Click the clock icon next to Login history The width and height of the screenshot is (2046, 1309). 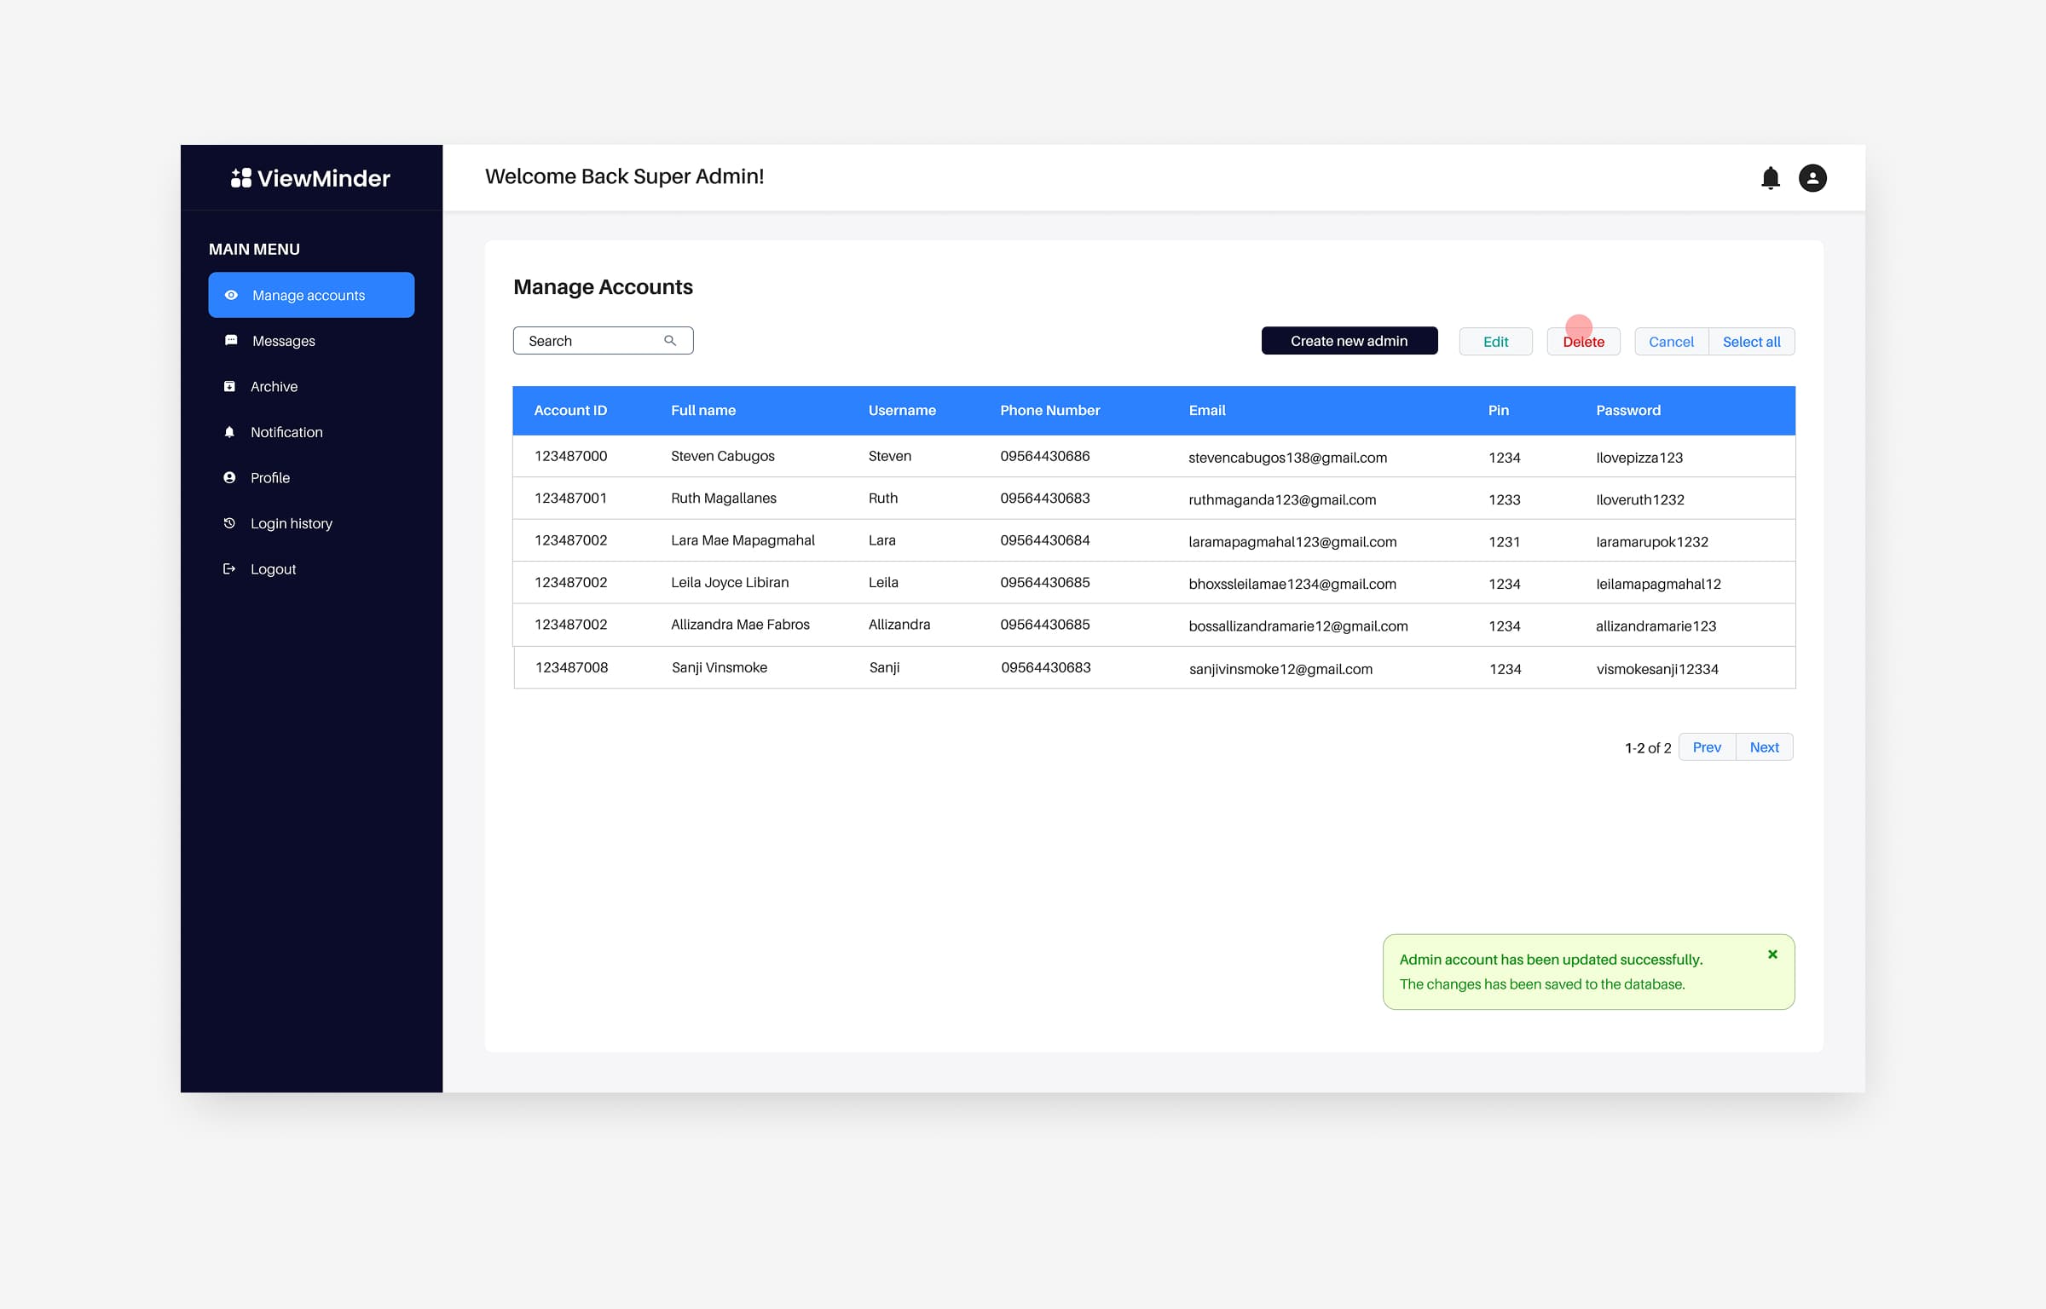pyautogui.click(x=230, y=522)
